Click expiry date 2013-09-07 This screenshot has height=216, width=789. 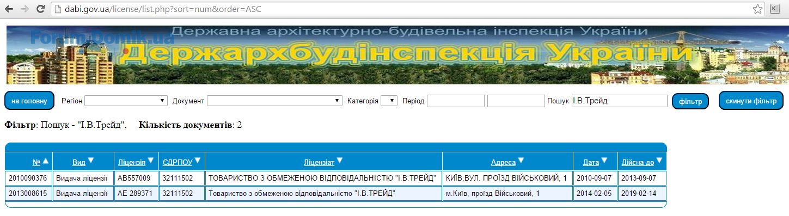click(x=642, y=178)
